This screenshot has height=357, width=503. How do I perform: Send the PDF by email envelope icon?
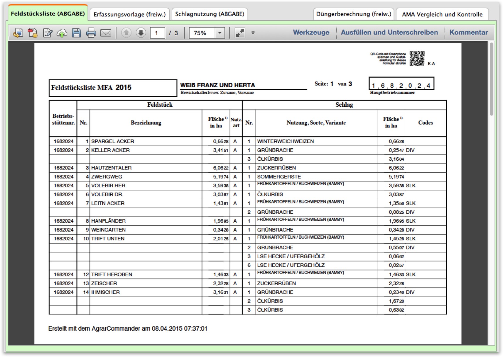pyautogui.click(x=106, y=33)
